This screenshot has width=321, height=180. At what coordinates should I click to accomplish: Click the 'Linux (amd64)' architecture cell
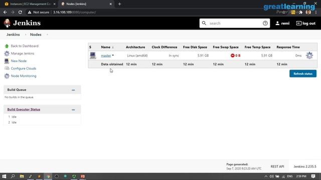pyautogui.click(x=137, y=55)
